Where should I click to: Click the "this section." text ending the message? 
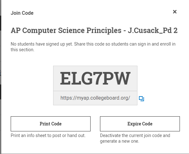click(22, 49)
